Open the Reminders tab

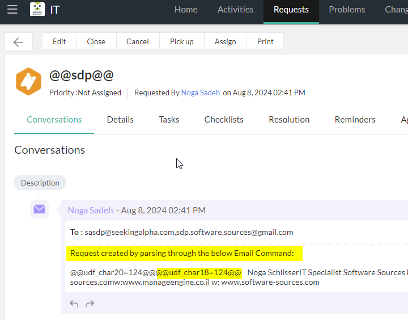pyautogui.click(x=355, y=120)
